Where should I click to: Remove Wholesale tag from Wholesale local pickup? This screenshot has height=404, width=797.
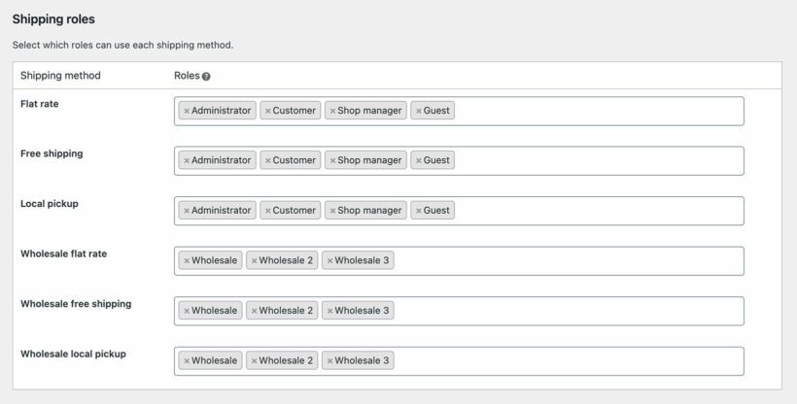pyautogui.click(x=187, y=361)
